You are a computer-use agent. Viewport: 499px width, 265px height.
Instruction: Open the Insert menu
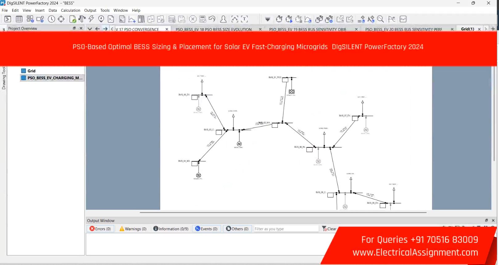click(40, 10)
